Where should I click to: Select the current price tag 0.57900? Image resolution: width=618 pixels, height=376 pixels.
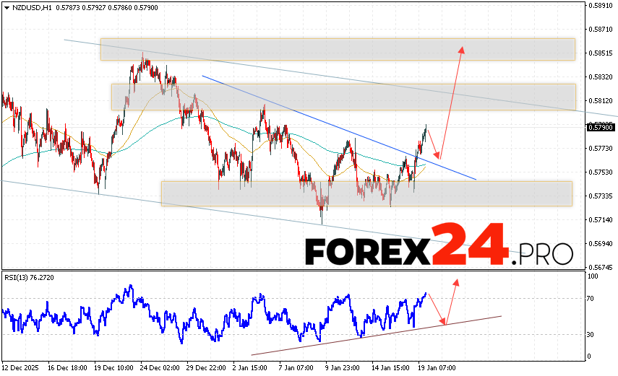coord(601,127)
